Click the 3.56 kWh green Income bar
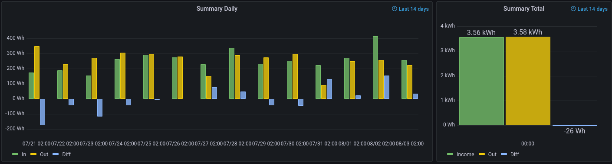The width and height of the screenshot is (612, 164). 481,81
